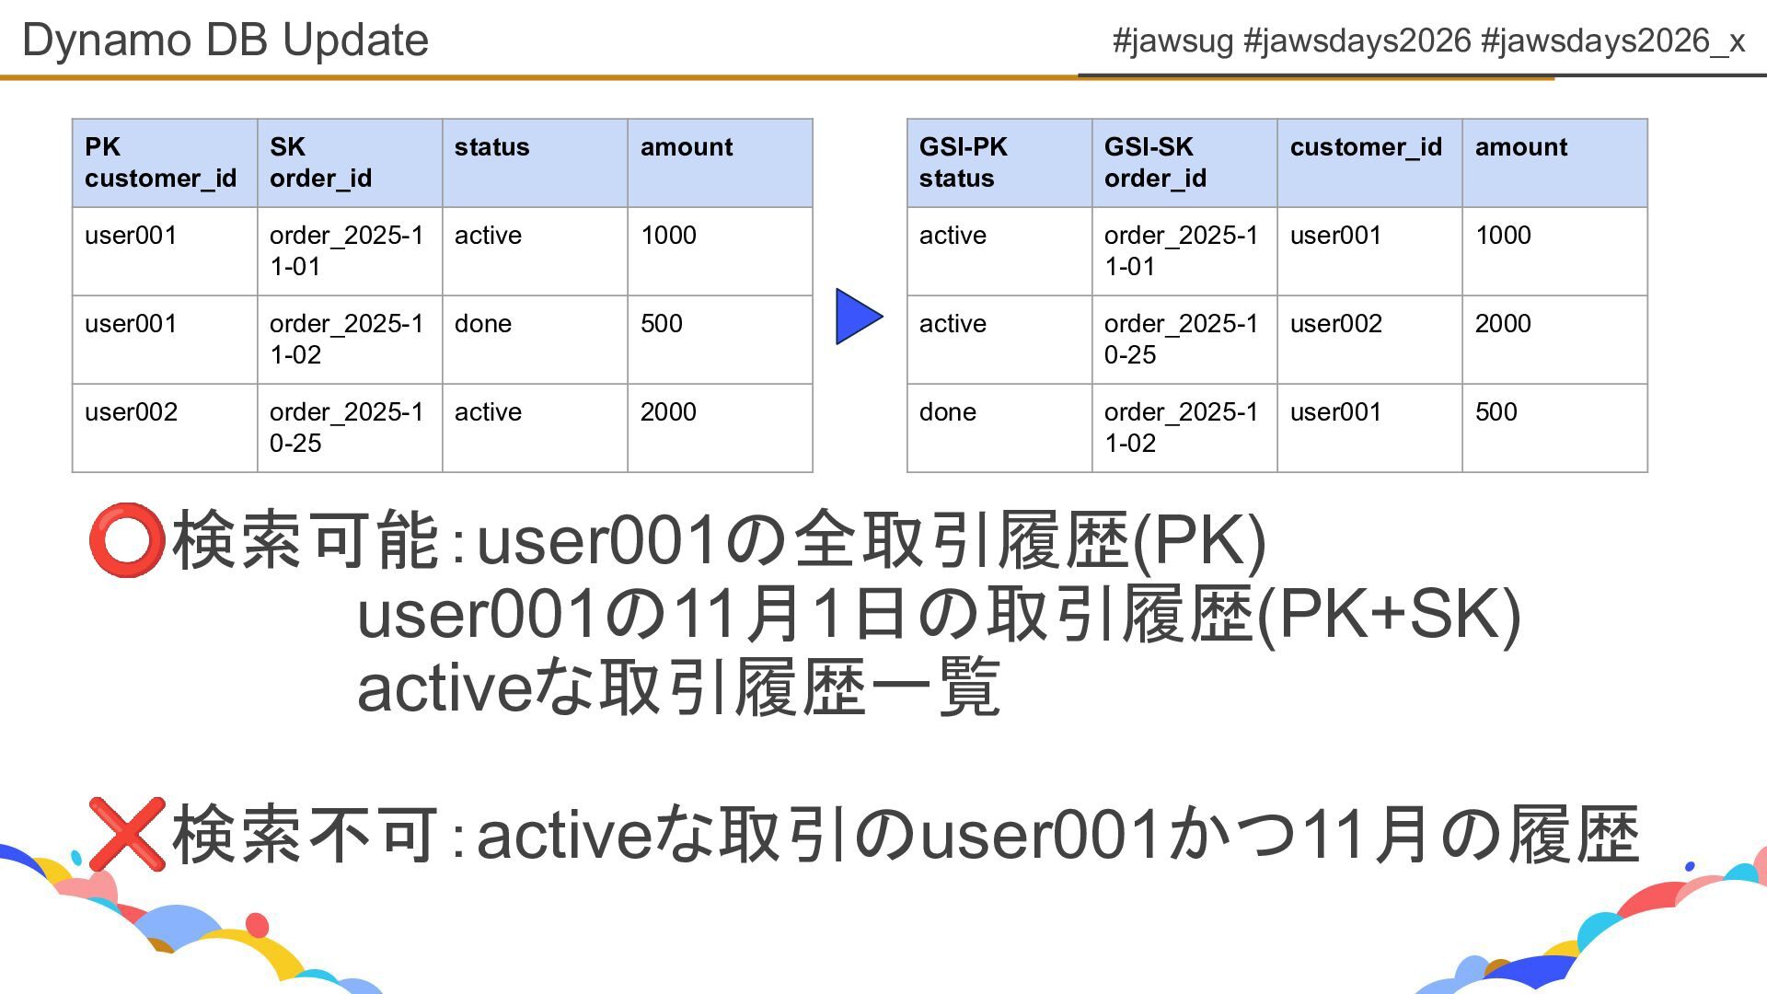
Task: Select the SK order_id header cell
Action: [x=349, y=163]
